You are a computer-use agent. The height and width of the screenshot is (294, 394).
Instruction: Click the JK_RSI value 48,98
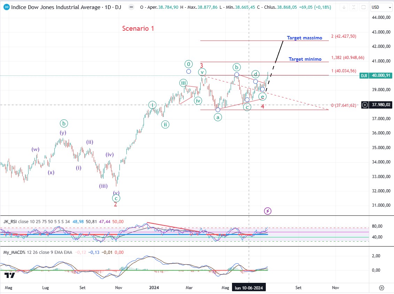pyautogui.click(x=78, y=222)
